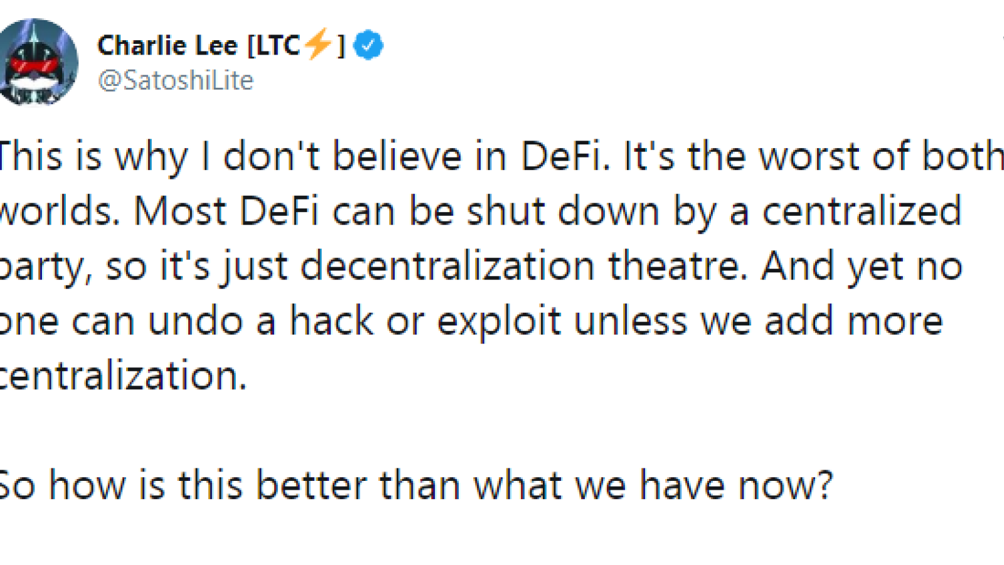
Task: Click the text 'worst of both'
Action: coord(881,156)
